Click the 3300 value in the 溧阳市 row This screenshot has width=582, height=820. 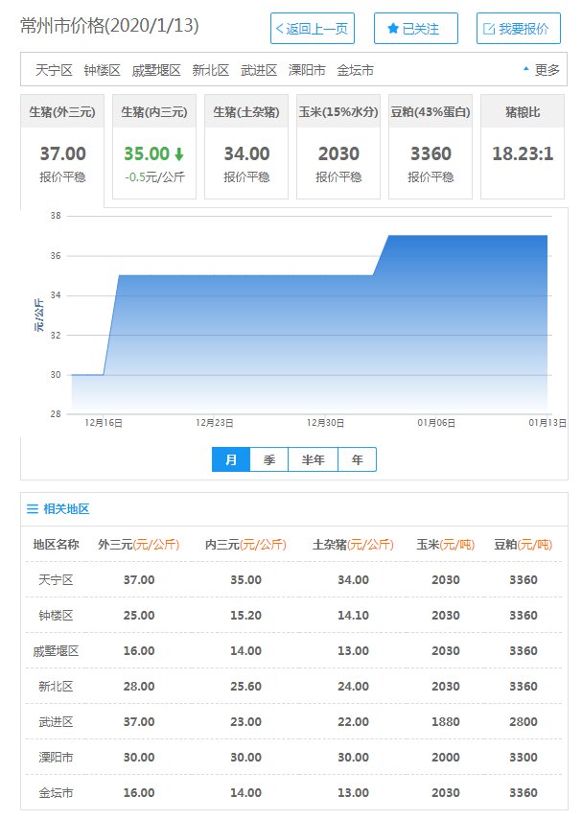click(524, 758)
